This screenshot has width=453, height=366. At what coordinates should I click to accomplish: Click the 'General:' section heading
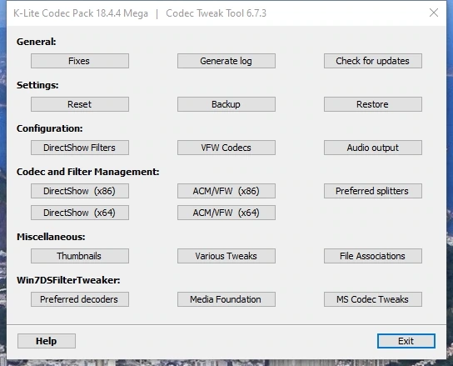(x=37, y=42)
